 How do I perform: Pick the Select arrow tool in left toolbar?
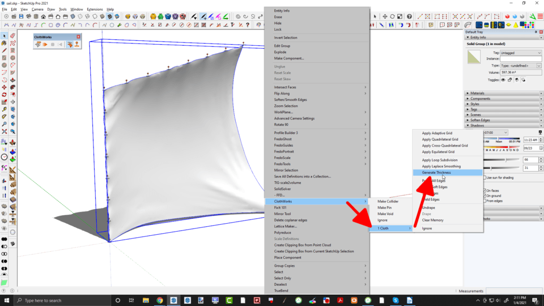[x=4, y=36]
